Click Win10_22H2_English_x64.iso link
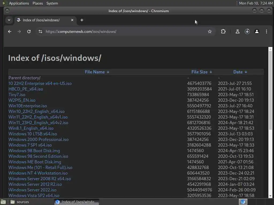Viewport: 274px width, 205px height. (36, 111)
